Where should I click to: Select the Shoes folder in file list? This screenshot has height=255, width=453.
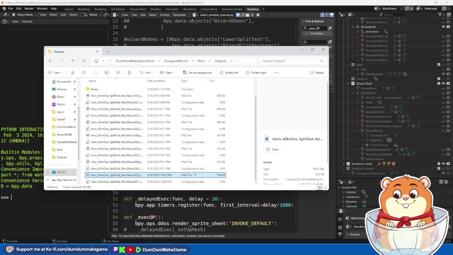pyautogui.click(x=155, y=89)
